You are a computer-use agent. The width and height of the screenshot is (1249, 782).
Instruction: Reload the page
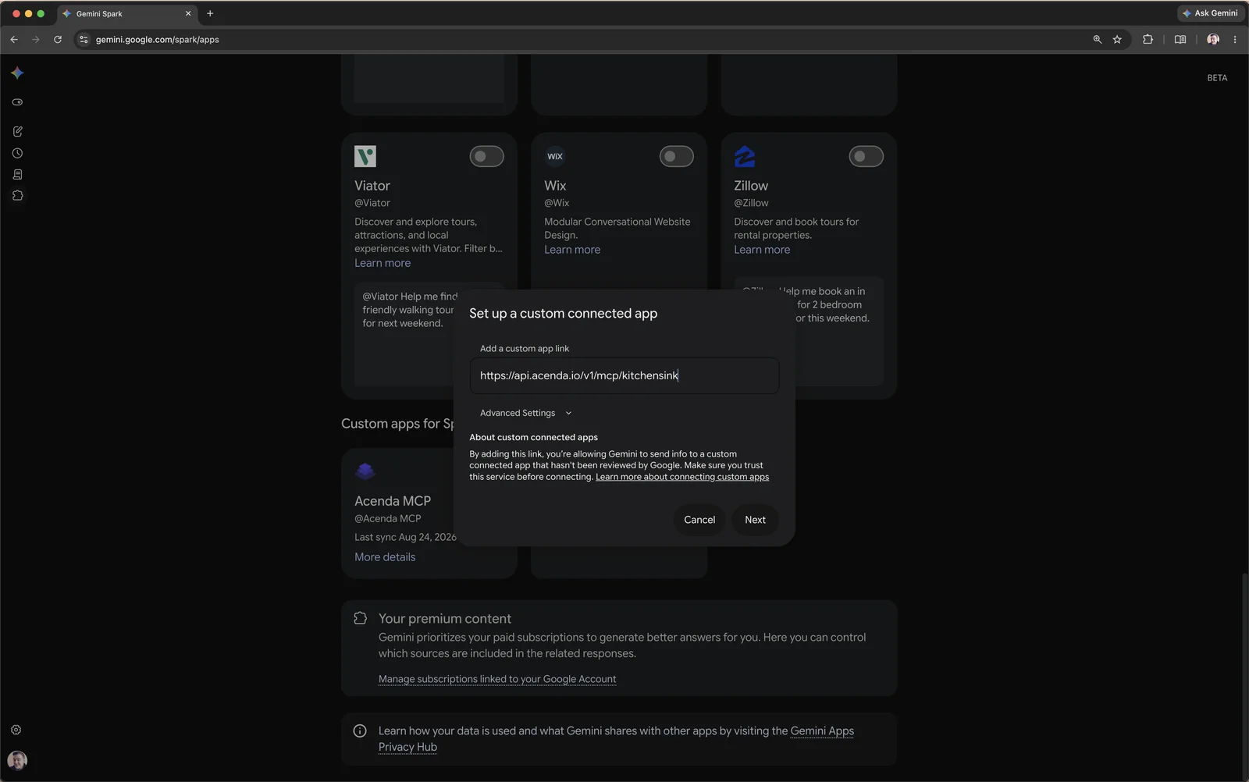pyautogui.click(x=58, y=39)
